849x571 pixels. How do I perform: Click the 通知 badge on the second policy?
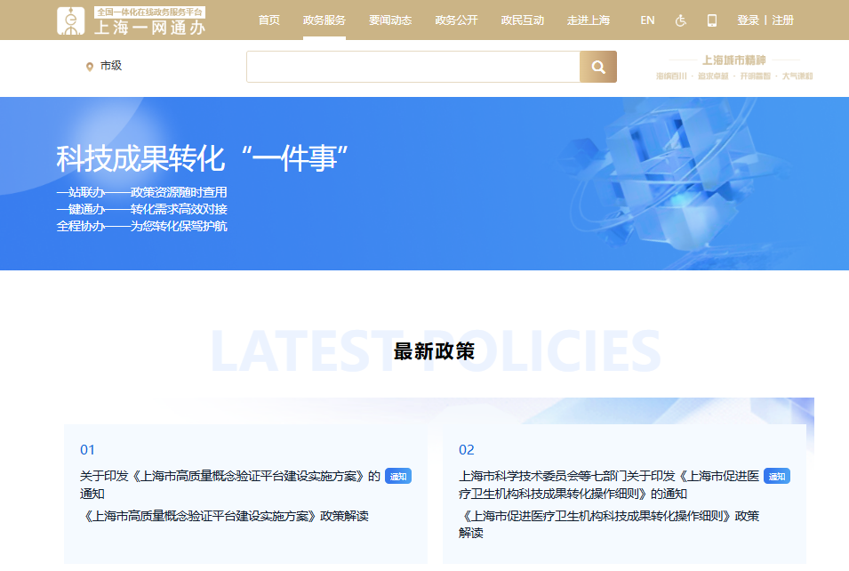click(x=778, y=476)
